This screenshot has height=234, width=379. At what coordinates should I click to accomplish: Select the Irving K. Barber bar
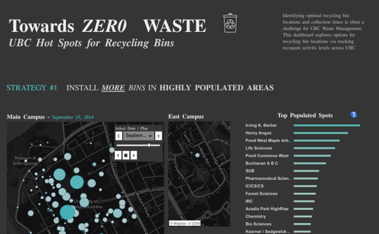point(327,125)
